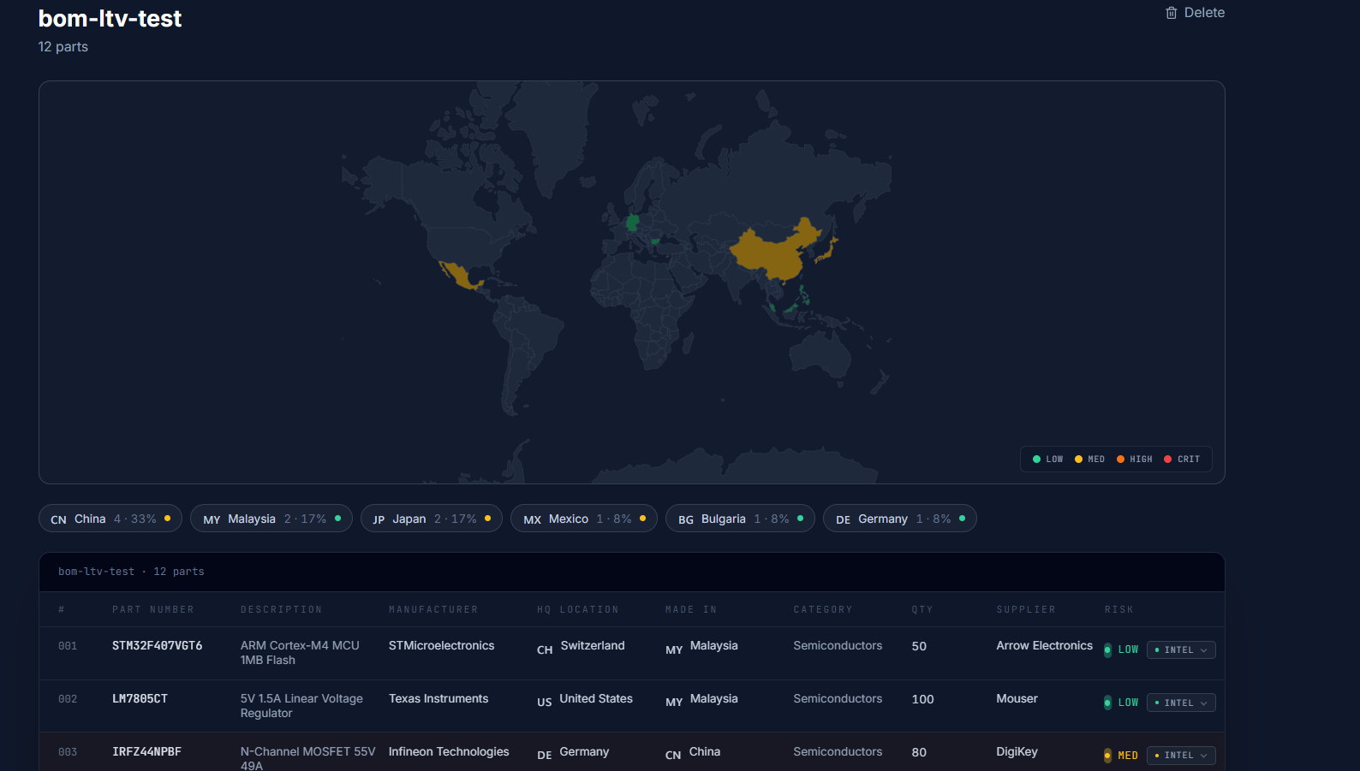Open INTEL dropdown for LM7805CT row
The image size is (1360, 771).
1181,703
